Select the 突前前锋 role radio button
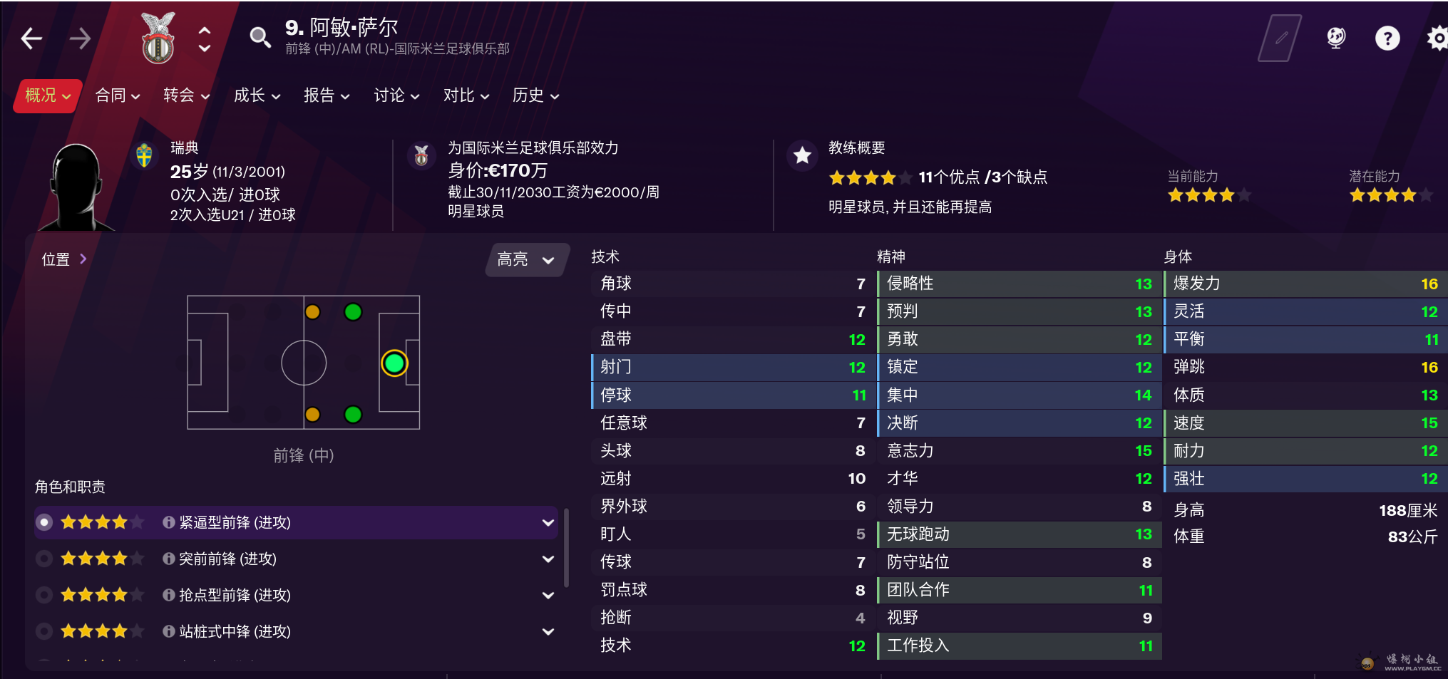The height and width of the screenshot is (679, 1448). (x=44, y=559)
